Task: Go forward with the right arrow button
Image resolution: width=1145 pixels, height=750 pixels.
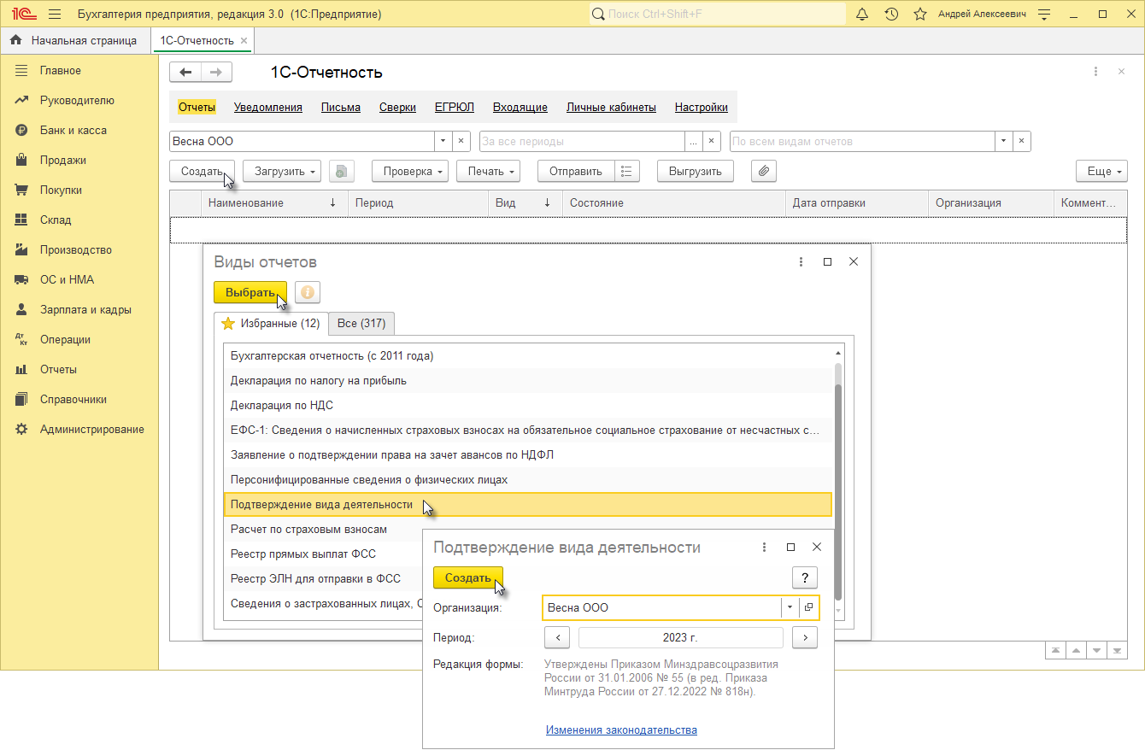Action: [x=216, y=73]
